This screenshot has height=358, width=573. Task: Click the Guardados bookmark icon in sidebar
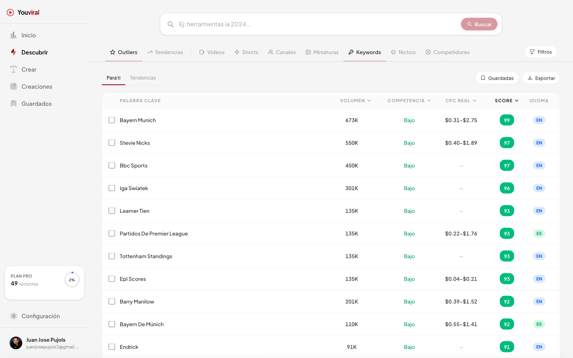tap(14, 103)
